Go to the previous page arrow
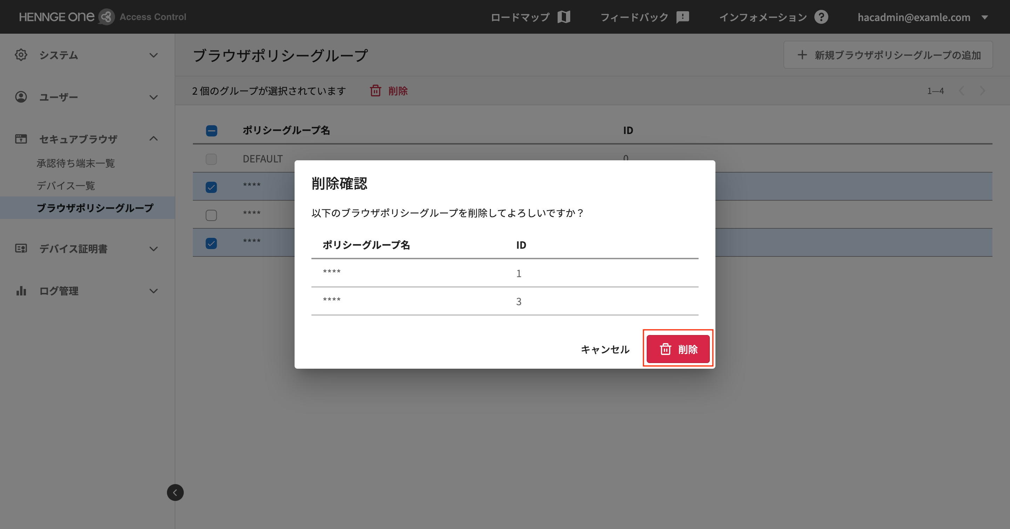Viewport: 1010px width, 529px height. click(x=961, y=91)
